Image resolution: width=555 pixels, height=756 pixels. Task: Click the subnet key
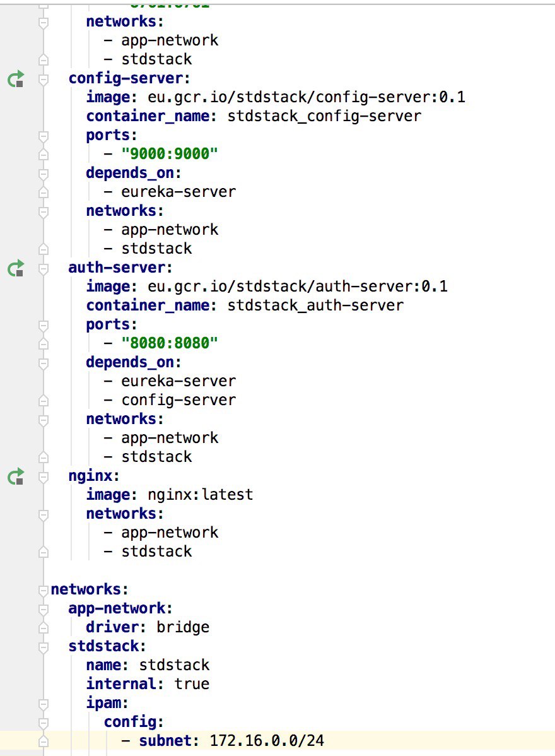click(x=168, y=741)
